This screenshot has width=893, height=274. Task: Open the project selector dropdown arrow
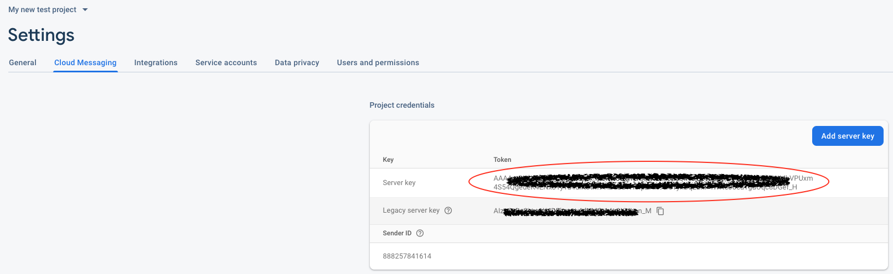pos(85,10)
